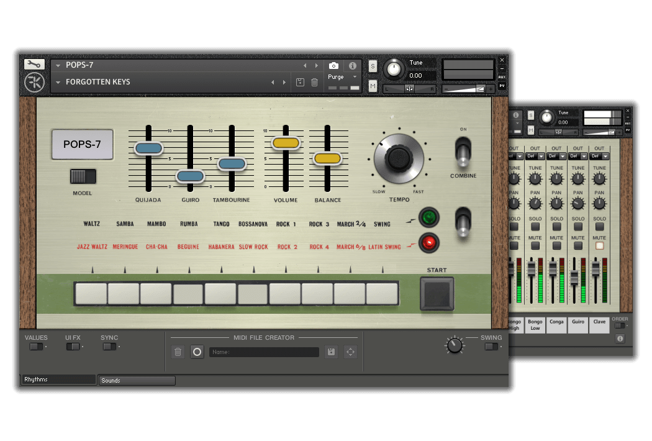The width and height of the screenshot is (652, 441).
Task: Open Guiro OUT Def dropdown in back window
Action: [x=578, y=157]
